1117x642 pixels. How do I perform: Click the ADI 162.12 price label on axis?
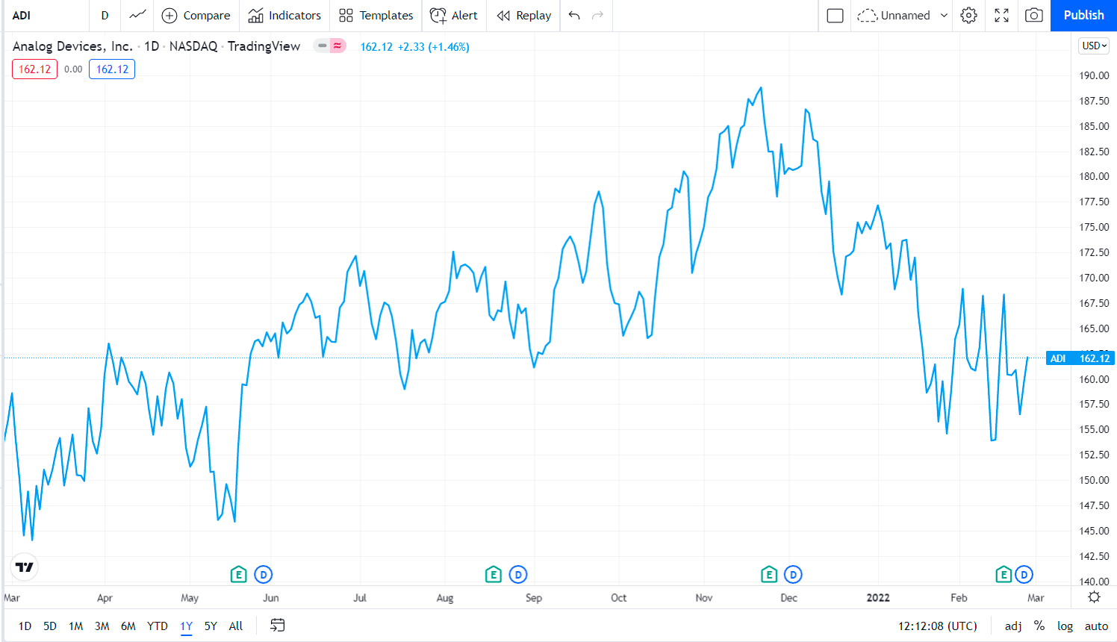pos(1080,358)
